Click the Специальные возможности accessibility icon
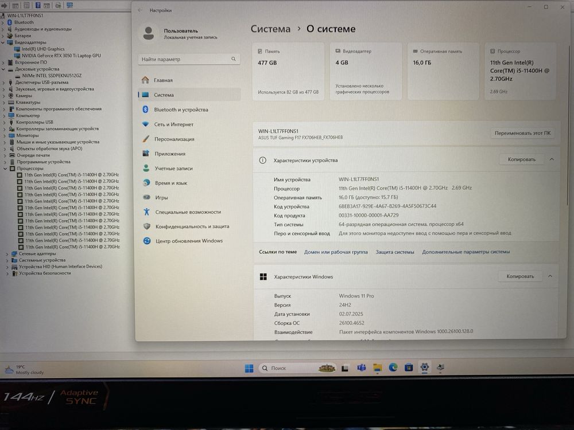The width and height of the screenshot is (574, 430). tap(147, 212)
